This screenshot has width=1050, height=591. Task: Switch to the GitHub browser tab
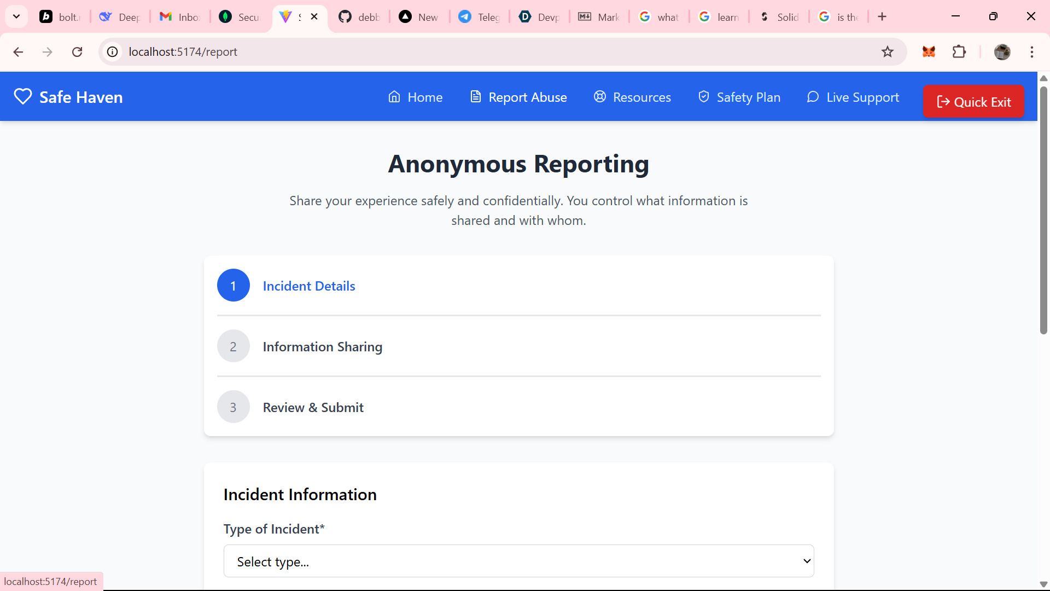click(358, 17)
